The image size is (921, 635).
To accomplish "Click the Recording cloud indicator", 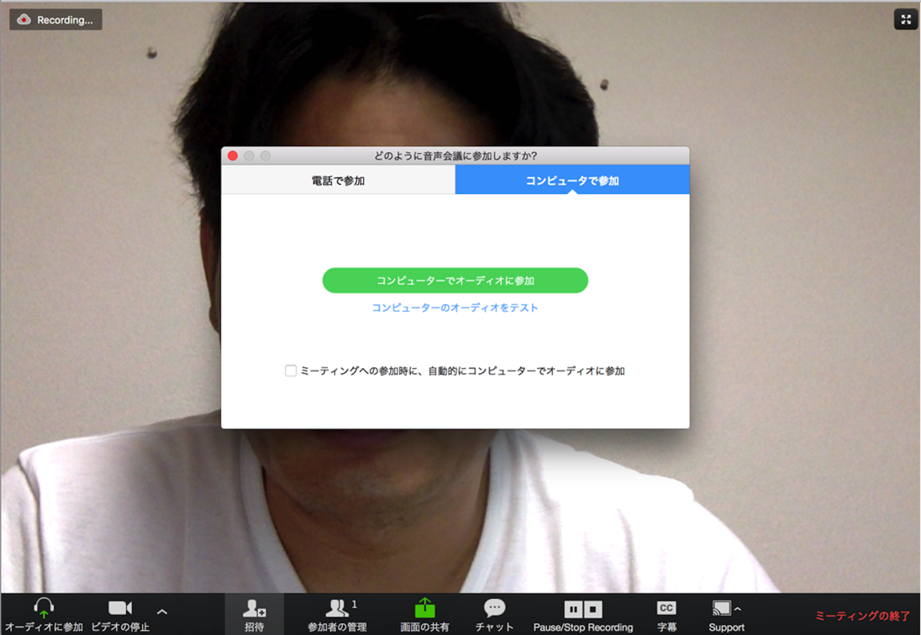I will click(55, 19).
